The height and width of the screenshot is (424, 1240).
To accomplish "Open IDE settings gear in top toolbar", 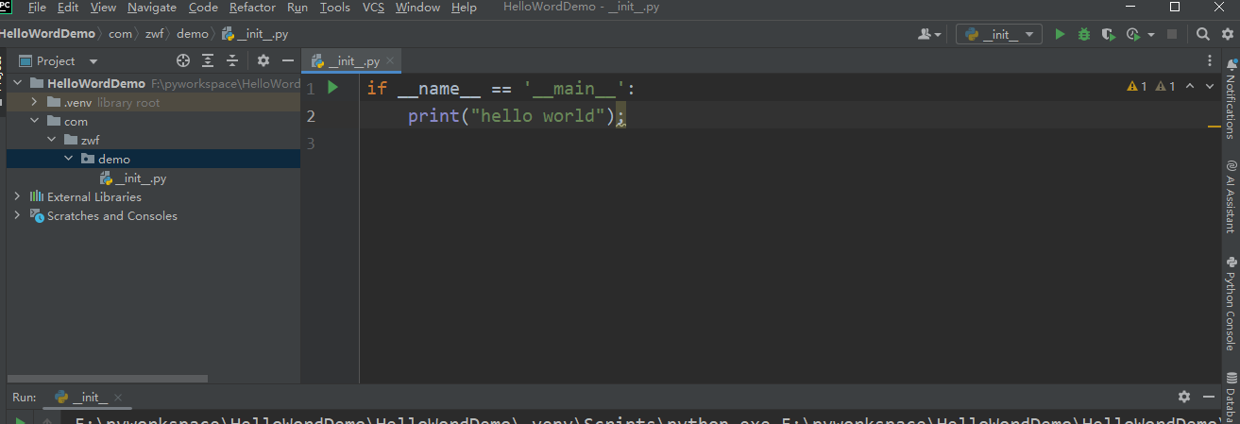I will 1226,34.
